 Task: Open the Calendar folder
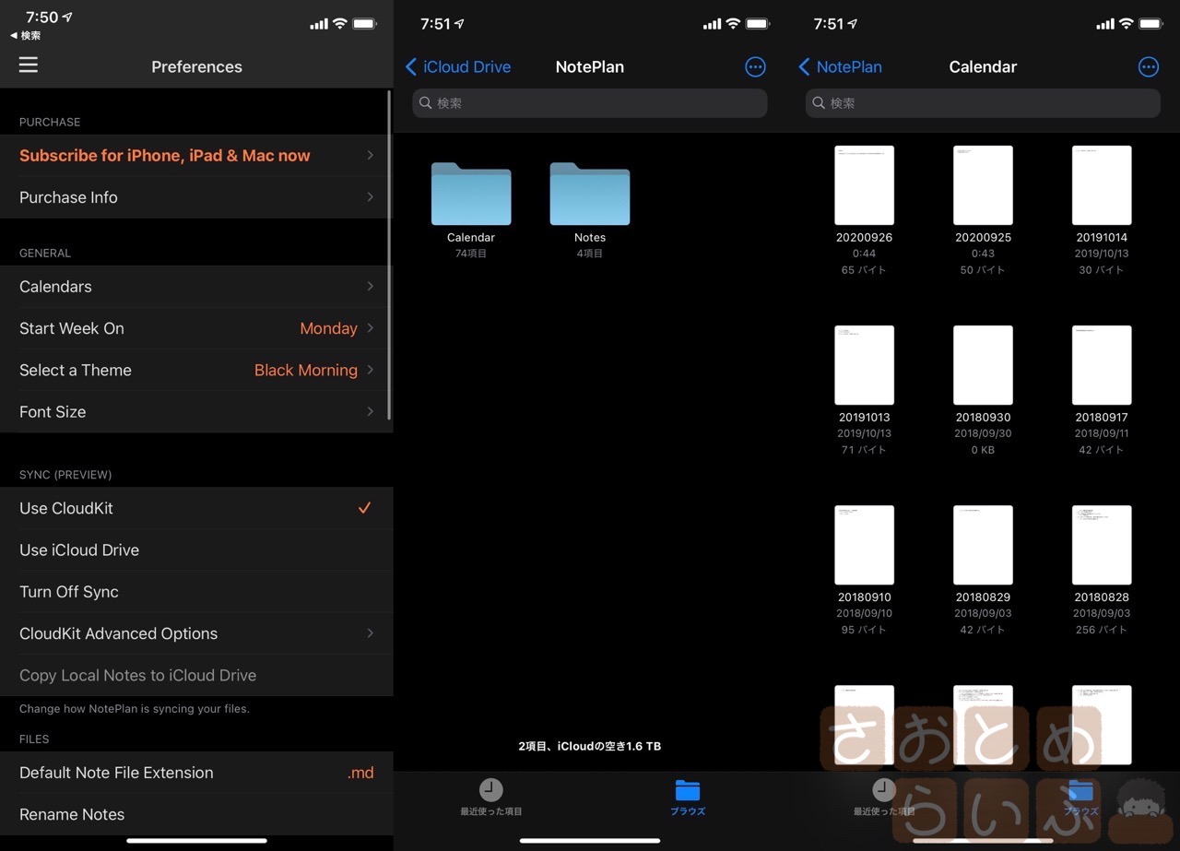click(x=471, y=195)
